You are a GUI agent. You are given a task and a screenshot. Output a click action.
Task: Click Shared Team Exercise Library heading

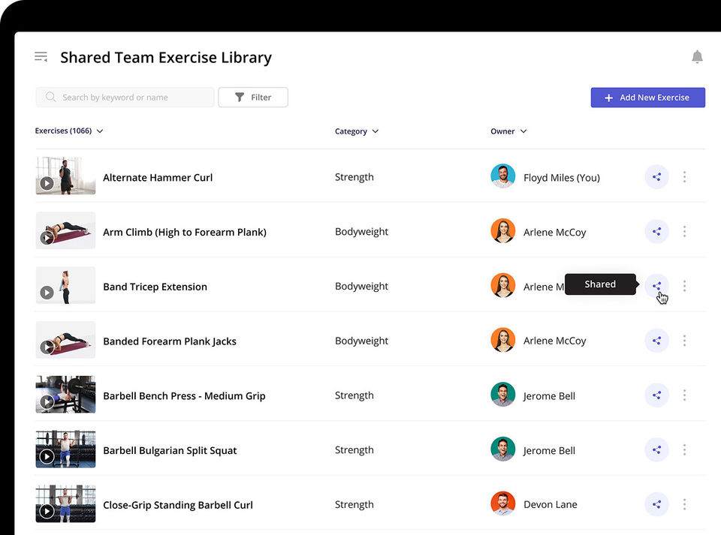click(x=166, y=58)
